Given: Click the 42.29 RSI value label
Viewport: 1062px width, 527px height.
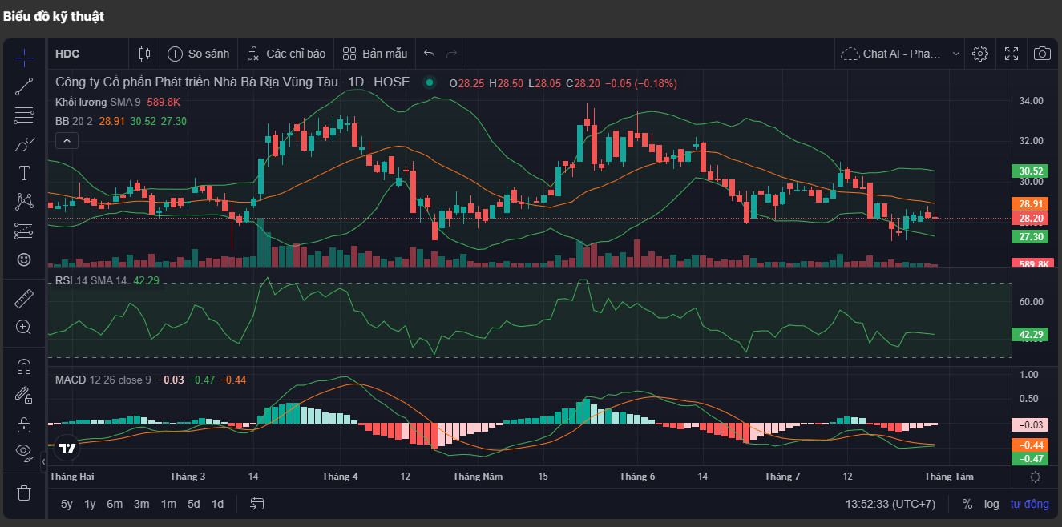Looking at the screenshot, I should (x=1031, y=334).
